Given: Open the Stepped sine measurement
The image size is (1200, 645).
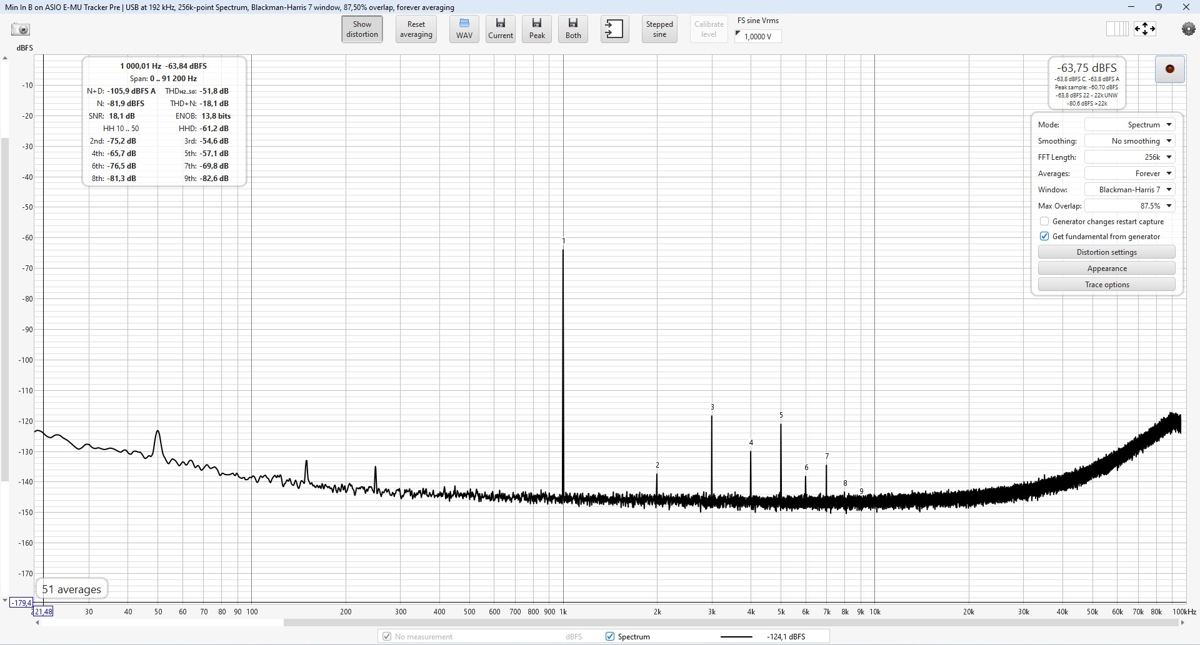Looking at the screenshot, I should click(x=659, y=29).
